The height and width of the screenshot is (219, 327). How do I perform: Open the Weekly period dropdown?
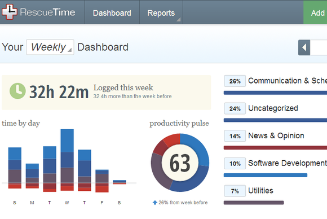(x=50, y=47)
